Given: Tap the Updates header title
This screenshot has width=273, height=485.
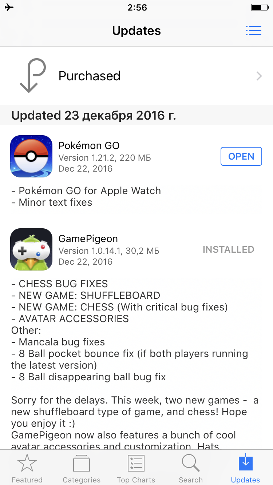Looking at the screenshot, I should coord(136,31).
